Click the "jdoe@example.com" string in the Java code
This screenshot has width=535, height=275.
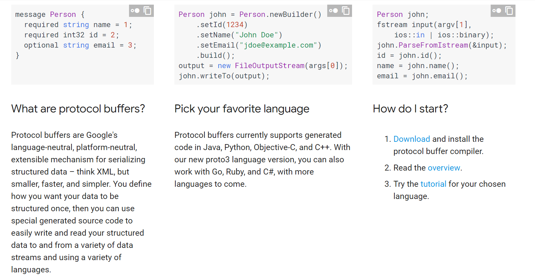click(278, 45)
